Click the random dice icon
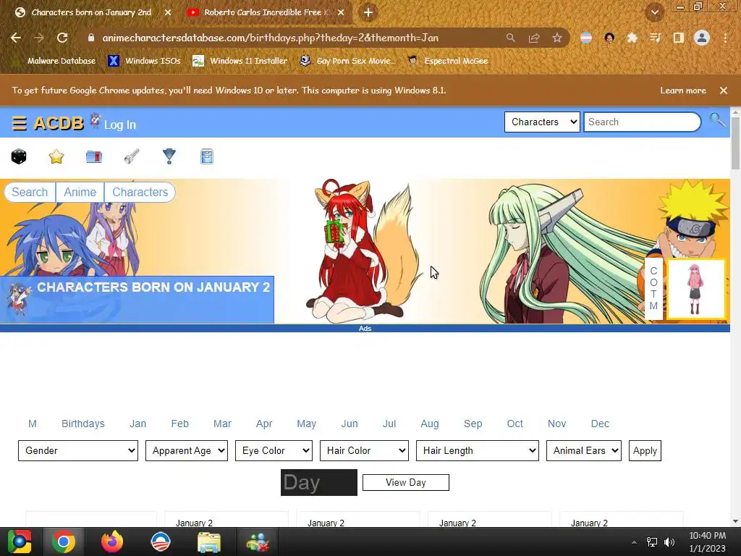 tap(19, 156)
